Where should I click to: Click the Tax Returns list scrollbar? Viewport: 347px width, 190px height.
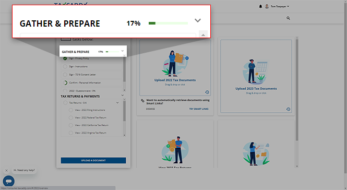point(124,111)
